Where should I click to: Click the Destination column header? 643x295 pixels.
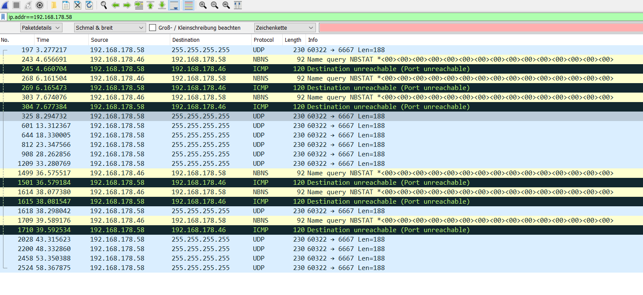point(186,40)
